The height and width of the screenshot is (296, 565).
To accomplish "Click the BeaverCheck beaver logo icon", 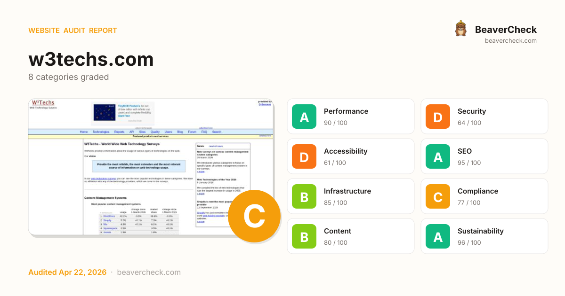I will point(460,29).
